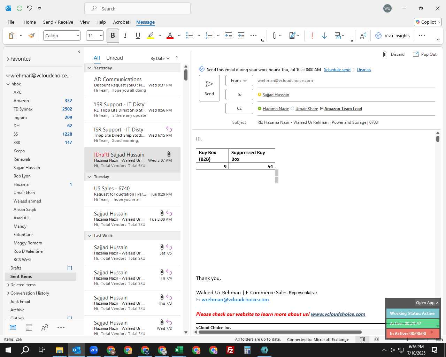Image resolution: width=446 pixels, height=357 pixels.
Task: Open the font color picker arrow
Action: pos(179,36)
